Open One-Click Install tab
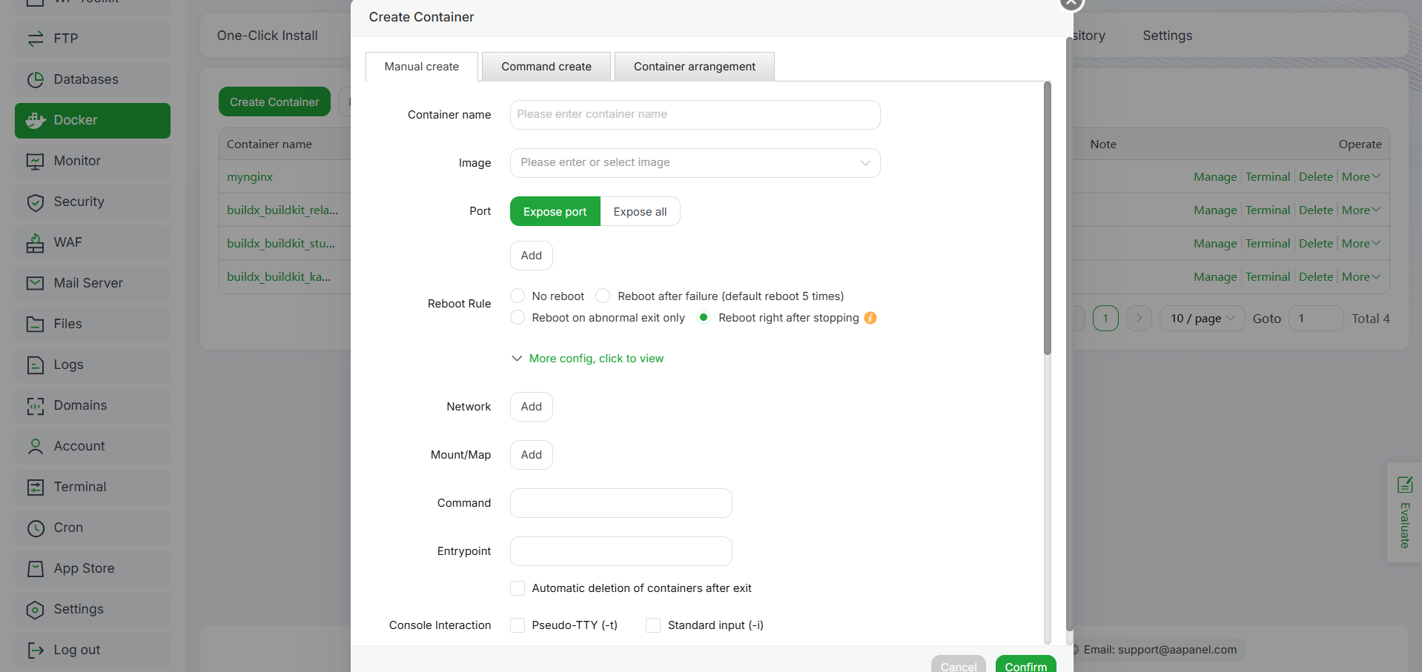The height and width of the screenshot is (672, 1422). (x=267, y=36)
